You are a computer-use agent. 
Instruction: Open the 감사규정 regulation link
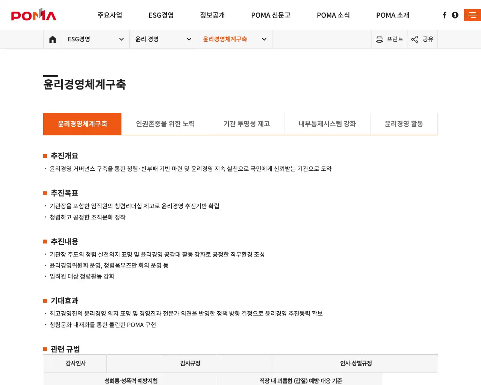tap(190, 363)
